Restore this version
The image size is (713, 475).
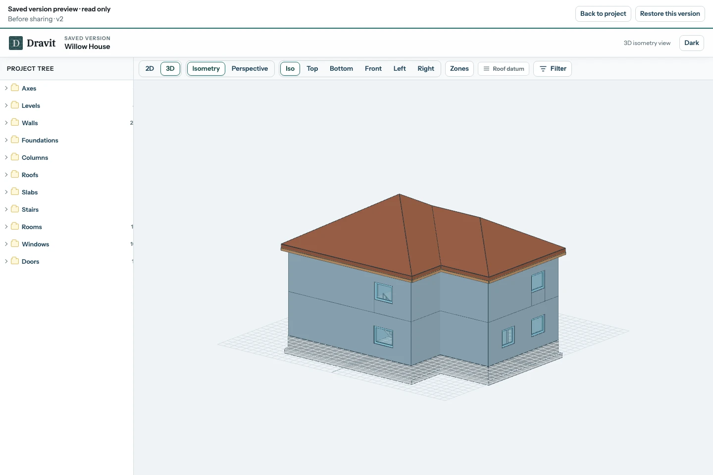670,14
